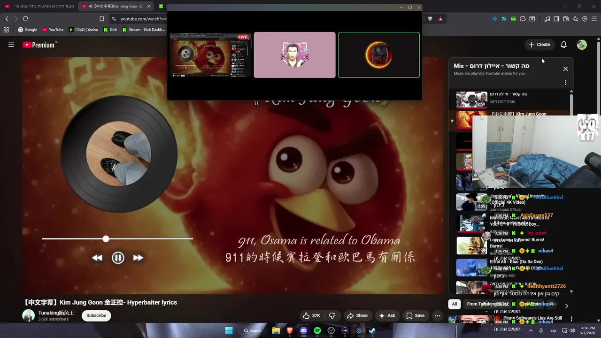Open the Brave Wallet icon

click(x=566, y=19)
